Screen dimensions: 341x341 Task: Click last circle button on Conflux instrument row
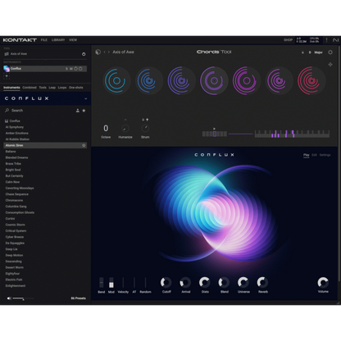click(80, 69)
